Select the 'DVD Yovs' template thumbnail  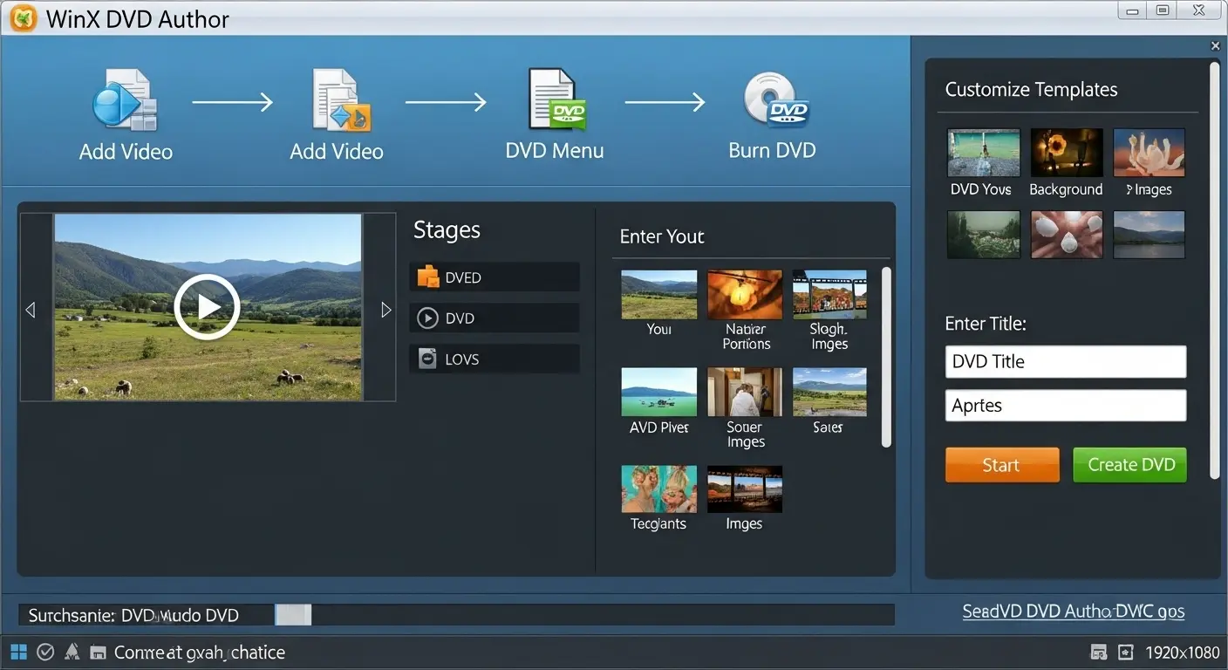coord(983,154)
